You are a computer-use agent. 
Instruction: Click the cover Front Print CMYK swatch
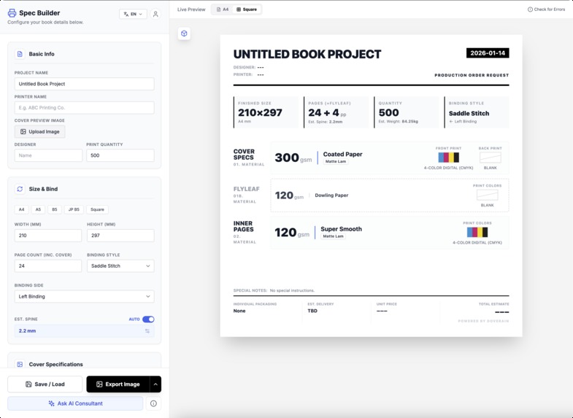click(448, 158)
